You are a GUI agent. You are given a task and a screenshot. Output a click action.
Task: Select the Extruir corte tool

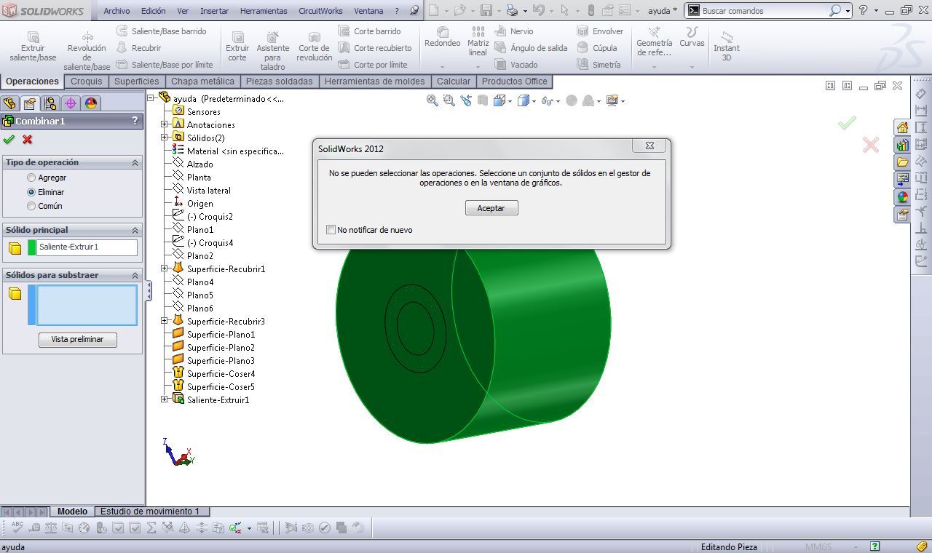(237, 47)
